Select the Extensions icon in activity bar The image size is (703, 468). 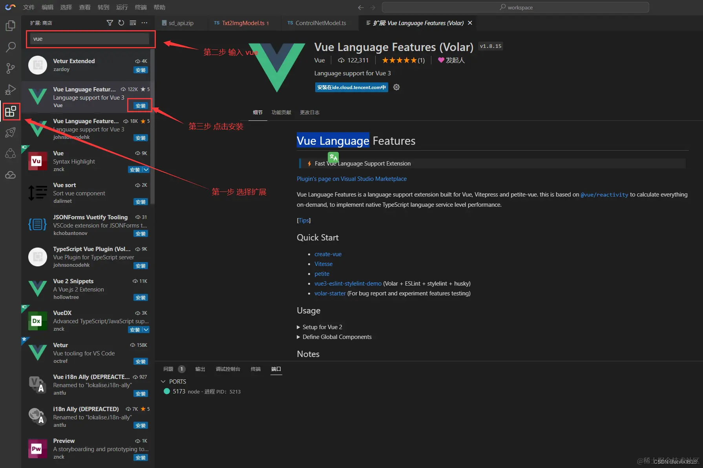(x=11, y=111)
